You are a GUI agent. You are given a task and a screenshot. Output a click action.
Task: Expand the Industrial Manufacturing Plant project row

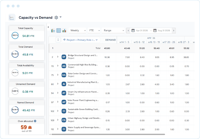point(58,84)
